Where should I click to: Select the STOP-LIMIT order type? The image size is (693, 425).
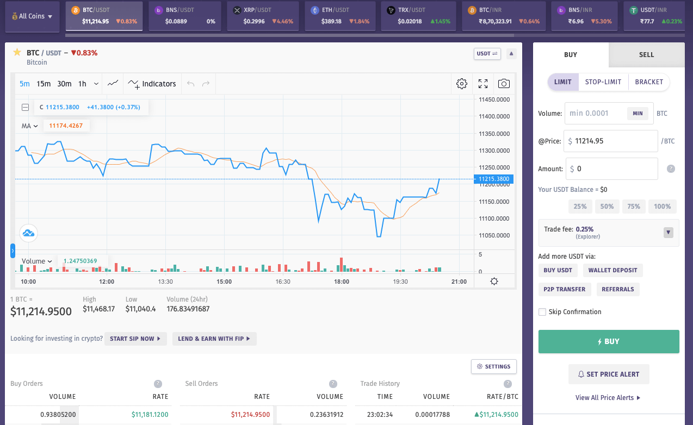click(x=603, y=82)
